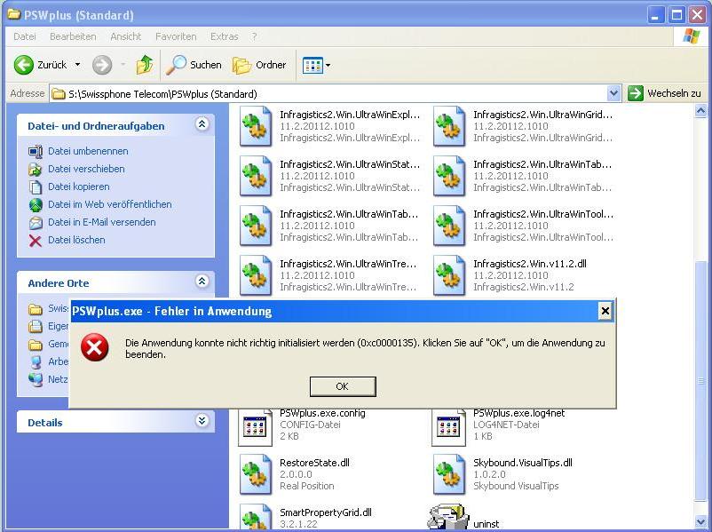The width and height of the screenshot is (712, 532).
Task: Open the view mode dropdown button
Action: tap(316, 65)
